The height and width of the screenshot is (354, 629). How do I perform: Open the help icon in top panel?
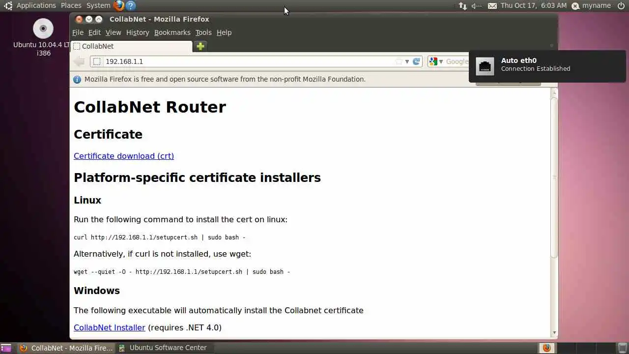pyautogui.click(x=130, y=6)
